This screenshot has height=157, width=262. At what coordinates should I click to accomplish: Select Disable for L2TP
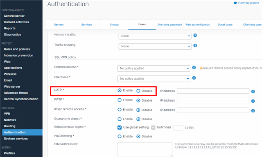[138, 91]
